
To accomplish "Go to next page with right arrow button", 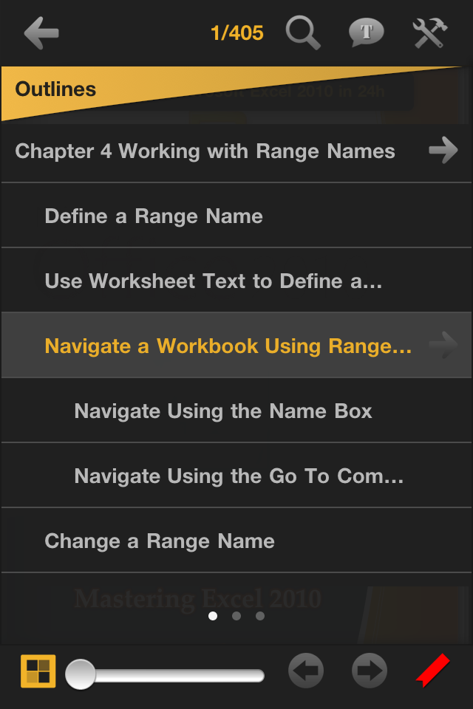I will (x=370, y=671).
